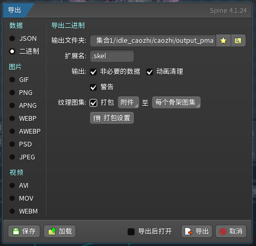Click the 输出文件夹 label
256x246 pixels.
69,41
